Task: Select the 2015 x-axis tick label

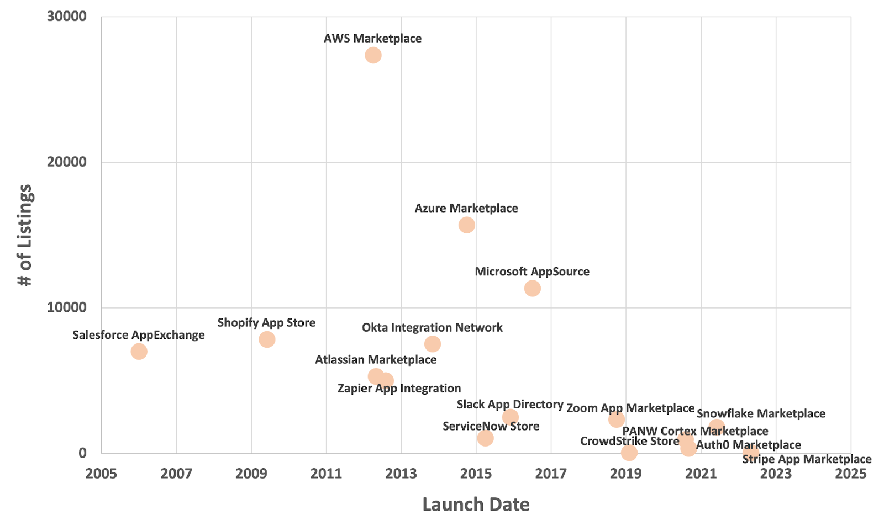Action: [x=476, y=474]
